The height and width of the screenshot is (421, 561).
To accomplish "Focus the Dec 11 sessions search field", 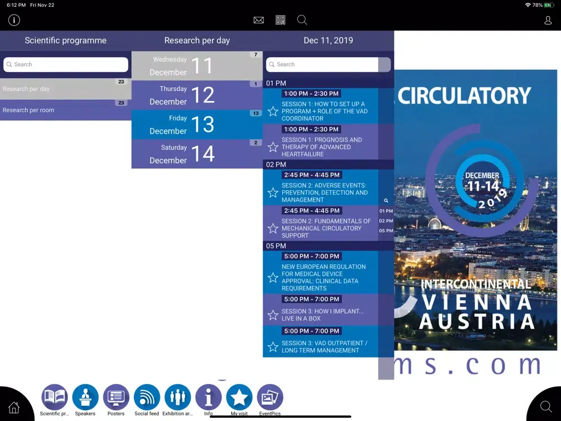I will click(x=328, y=65).
